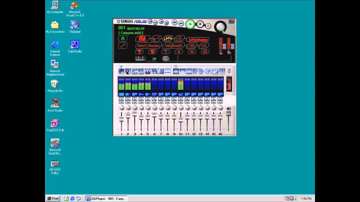Mute channel 5 with its M button
360x202 pixels.
(148, 102)
